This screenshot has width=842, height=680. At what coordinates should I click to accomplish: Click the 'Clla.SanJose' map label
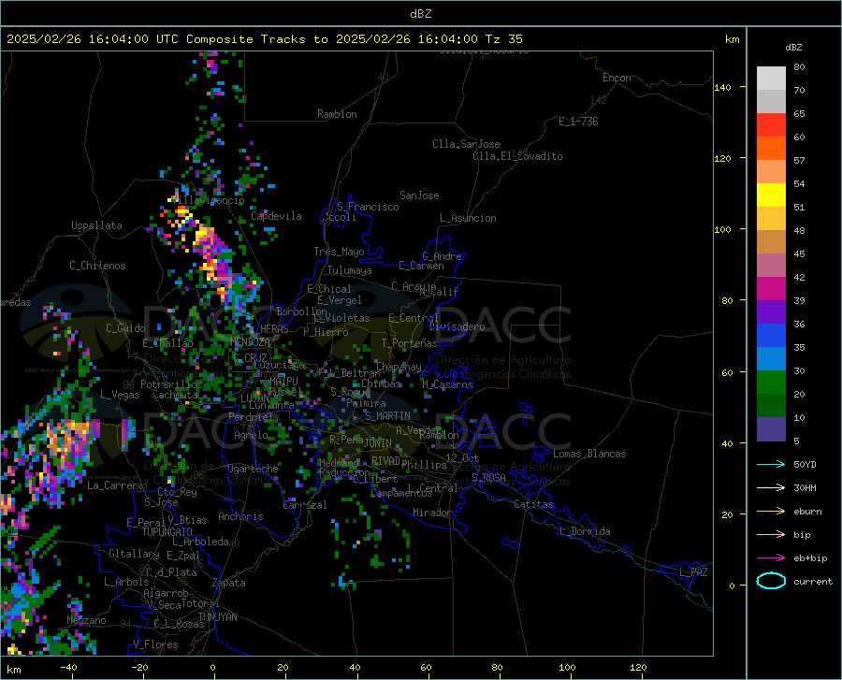pyautogui.click(x=466, y=144)
